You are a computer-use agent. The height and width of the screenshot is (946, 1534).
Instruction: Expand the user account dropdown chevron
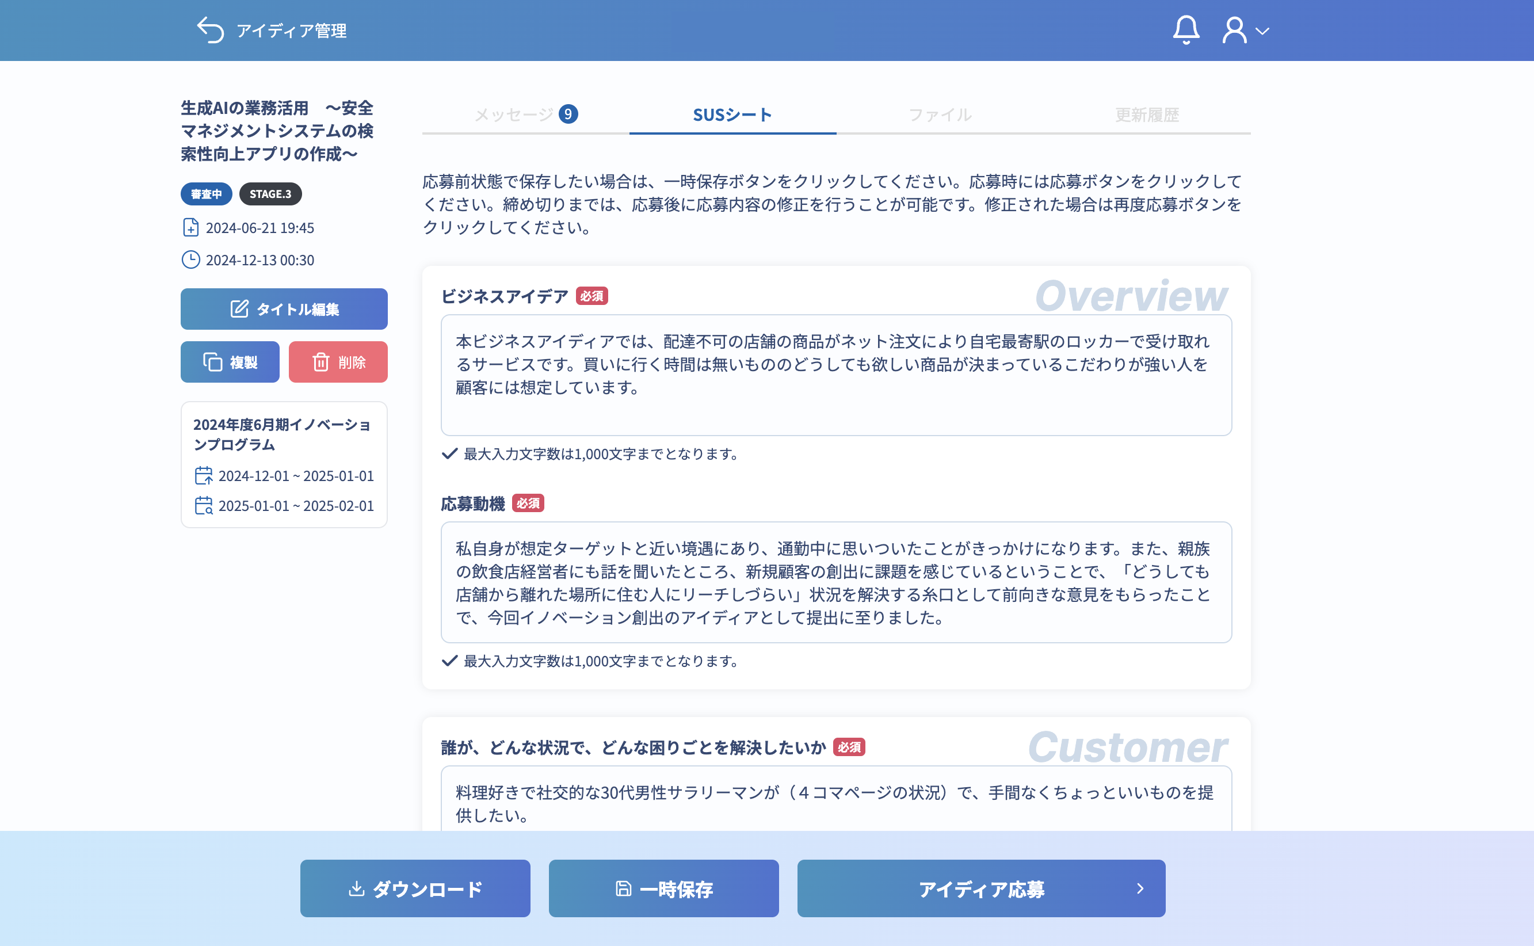[x=1262, y=30]
